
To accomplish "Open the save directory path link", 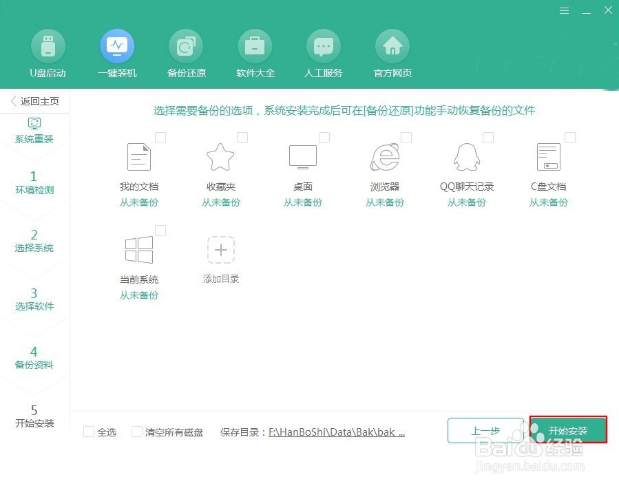I will 337,432.
